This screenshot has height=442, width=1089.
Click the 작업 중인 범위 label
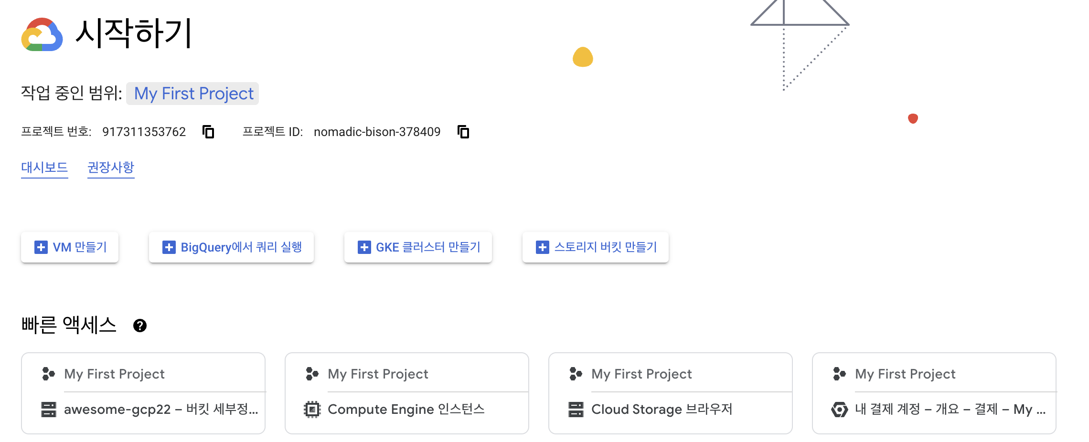72,93
